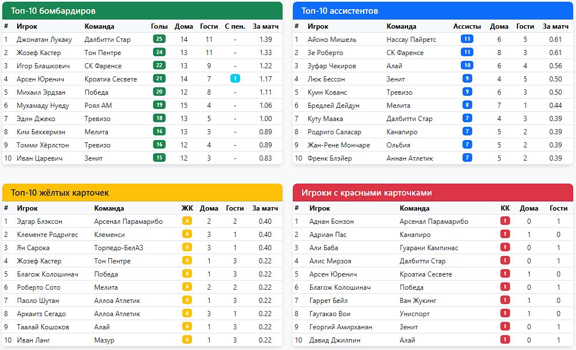Screen dimensions: 576x350
Task: Open player Игор Блашкович in scorers table
Action: [x=44, y=66]
